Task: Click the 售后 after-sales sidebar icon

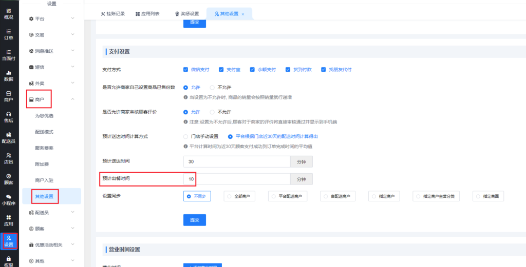Action: pyautogui.click(x=9, y=117)
